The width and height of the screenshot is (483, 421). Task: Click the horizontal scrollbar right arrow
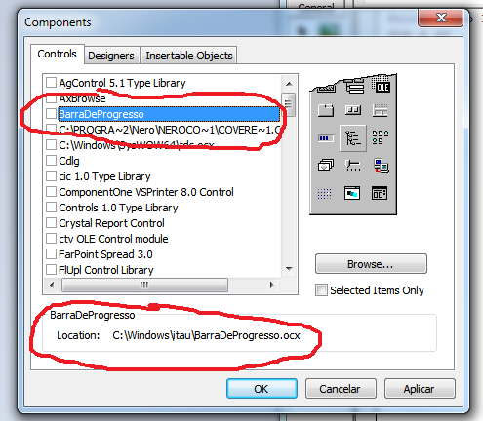click(x=272, y=285)
